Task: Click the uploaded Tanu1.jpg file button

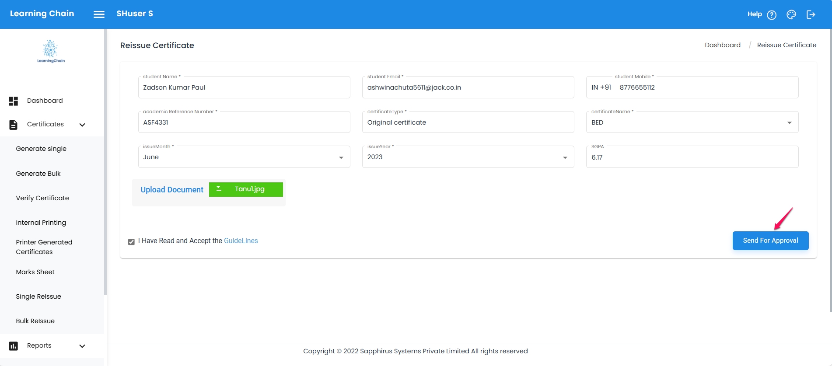Action: click(246, 189)
